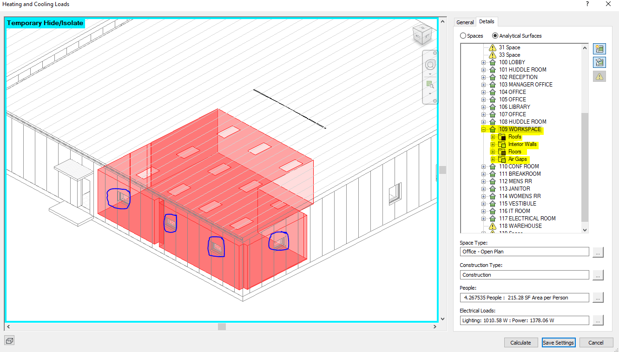Select the Zoom Region navigation tool
Image resolution: width=619 pixels, height=352 pixels.
pyautogui.click(x=430, y=85)
